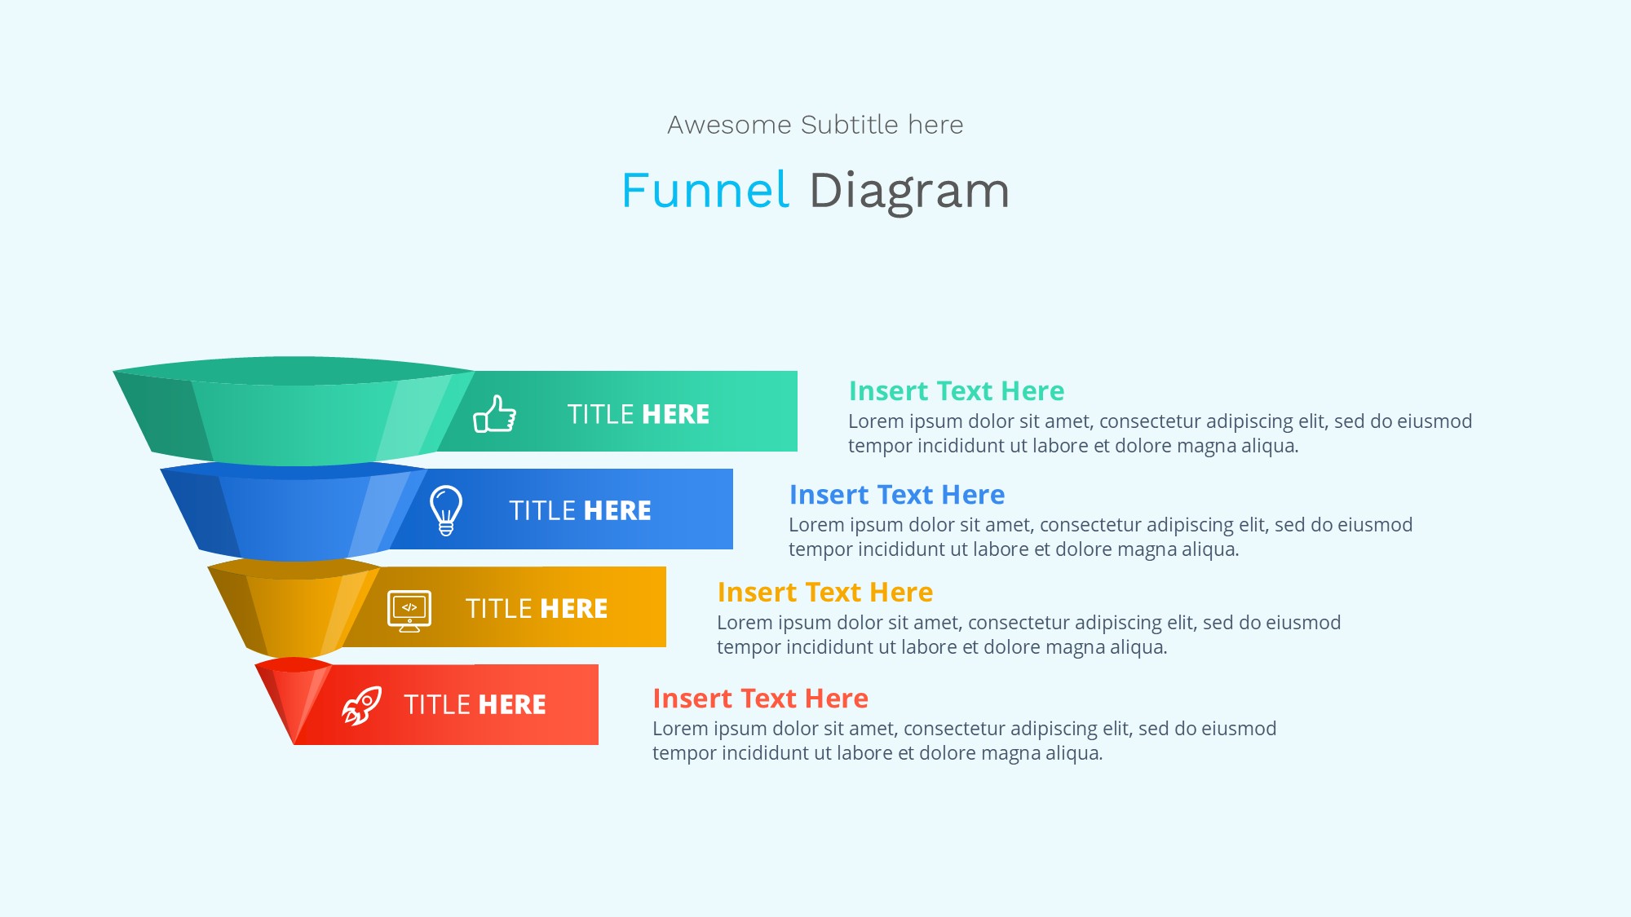
Task: Select the Awesome Subtitle here text
Action: point(815,125)
